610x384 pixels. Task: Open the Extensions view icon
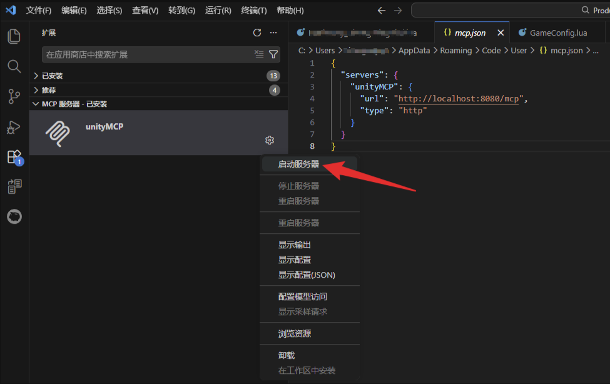15,157
